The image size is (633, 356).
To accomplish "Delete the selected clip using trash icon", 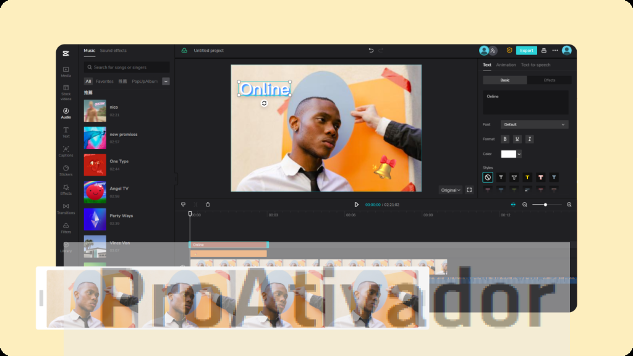I will [208, 204].
